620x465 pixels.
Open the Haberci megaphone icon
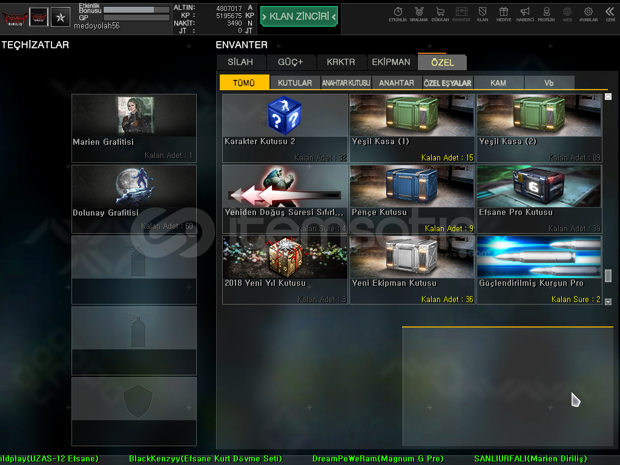point(525,15)
